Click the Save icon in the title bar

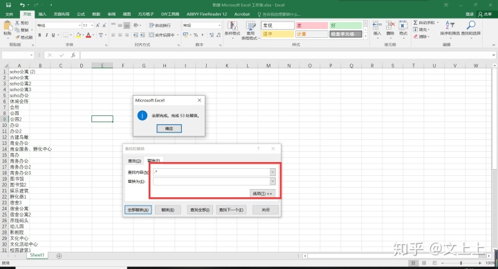8,5
